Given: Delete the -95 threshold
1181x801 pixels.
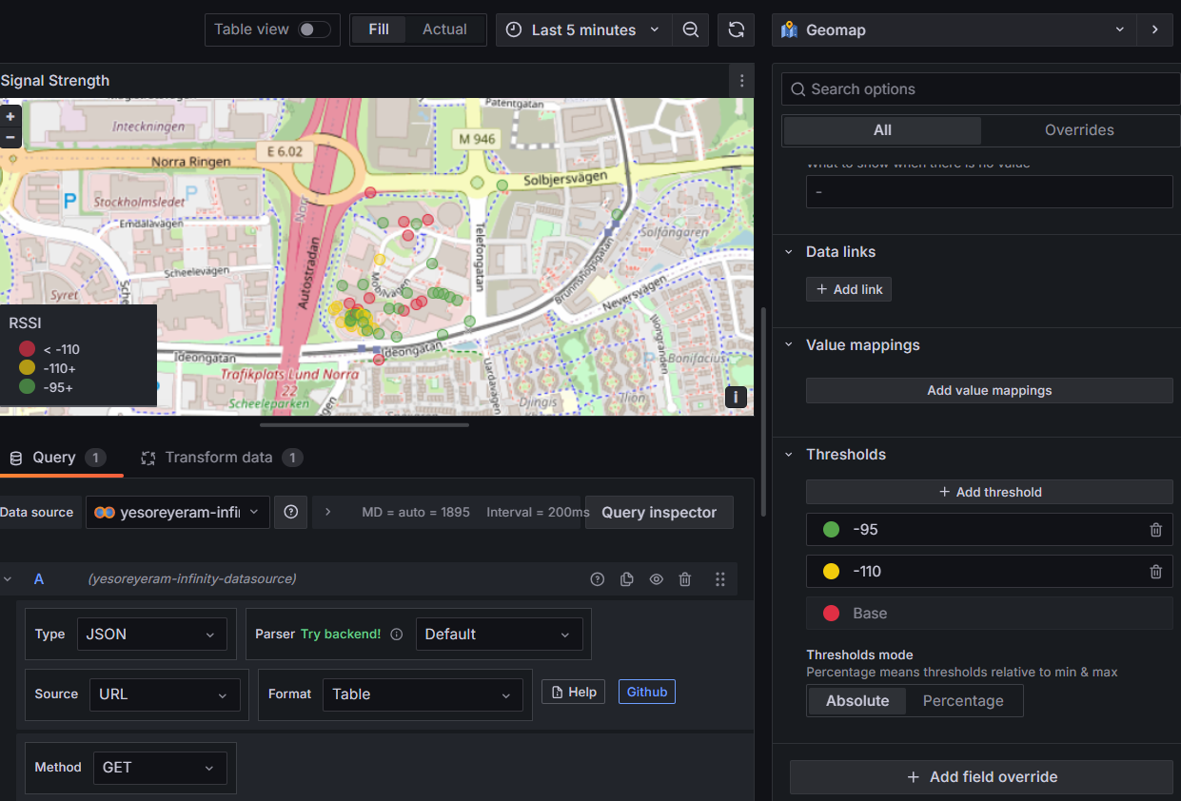Looking at the screenshot, I should [1155, 530].
